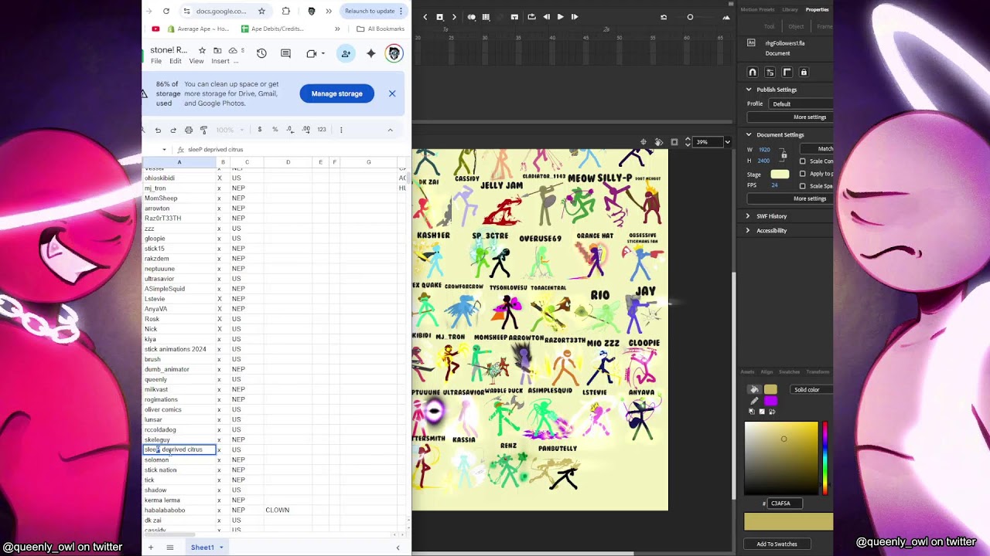
Task: Toggle the rotation tool above the stage
Action: [659, 142]
